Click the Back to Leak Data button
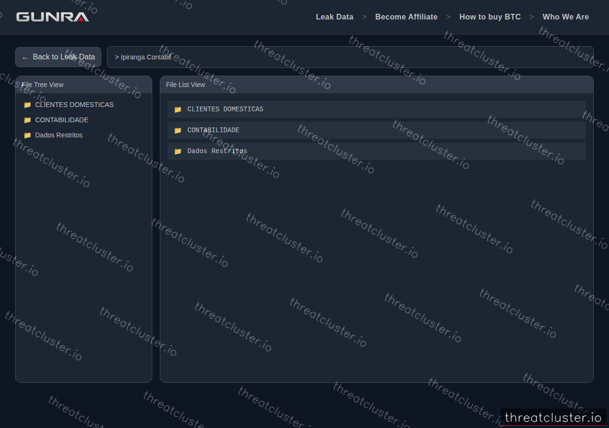The image size is (609, 428). [x=58, y=57]
